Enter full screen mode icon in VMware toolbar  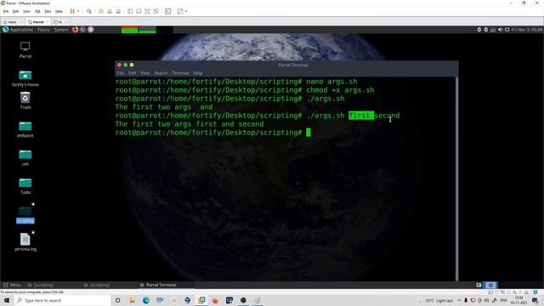tap(147, 11)
